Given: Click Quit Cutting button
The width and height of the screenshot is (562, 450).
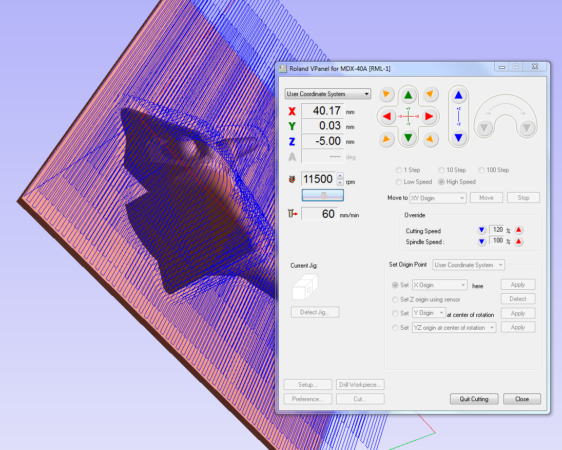Looking at the screenshot, I should [x=474, y=399].
